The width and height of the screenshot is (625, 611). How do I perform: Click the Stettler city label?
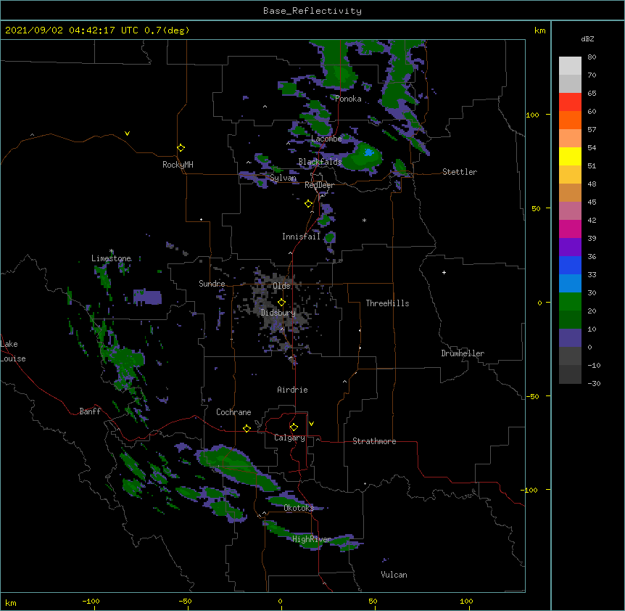tap(460, 172)
